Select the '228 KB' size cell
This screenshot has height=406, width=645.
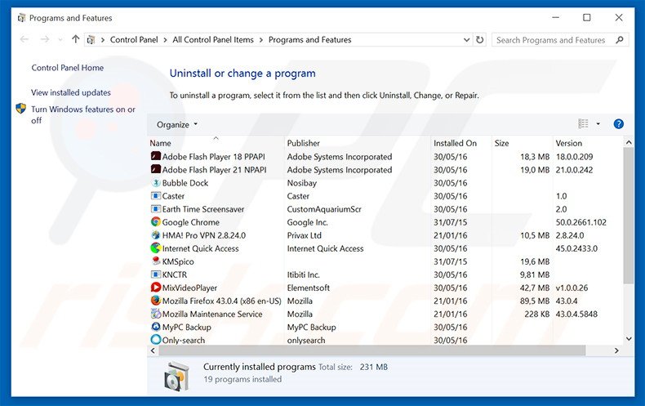(x=536, y=315)
